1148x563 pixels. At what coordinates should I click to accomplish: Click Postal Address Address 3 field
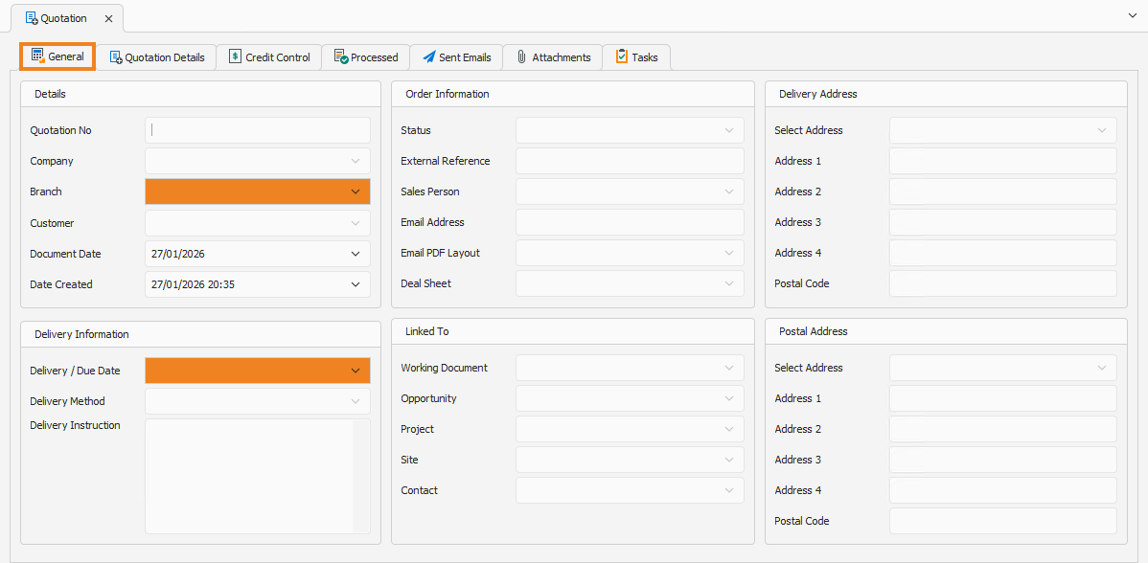(x=1003, y=460)
